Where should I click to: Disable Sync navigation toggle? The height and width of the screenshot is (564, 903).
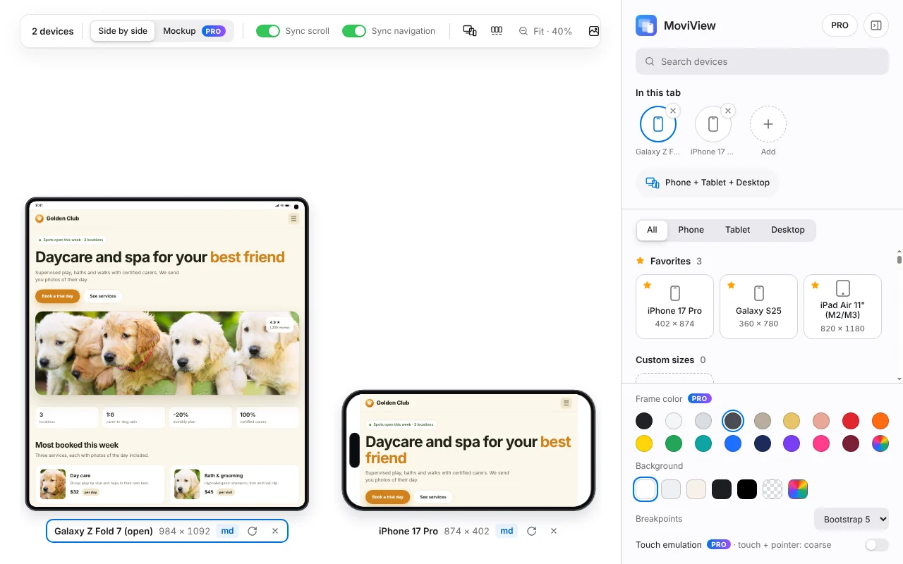coord(354,31)
